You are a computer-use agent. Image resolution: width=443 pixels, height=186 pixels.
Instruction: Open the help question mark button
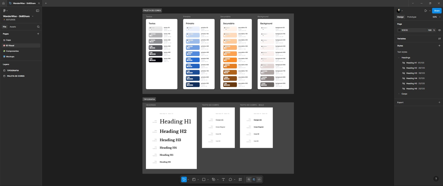coord(436,179)
